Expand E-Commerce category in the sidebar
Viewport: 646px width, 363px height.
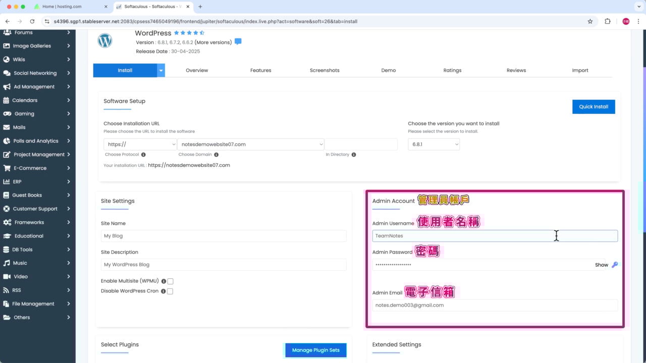(36, 168)
